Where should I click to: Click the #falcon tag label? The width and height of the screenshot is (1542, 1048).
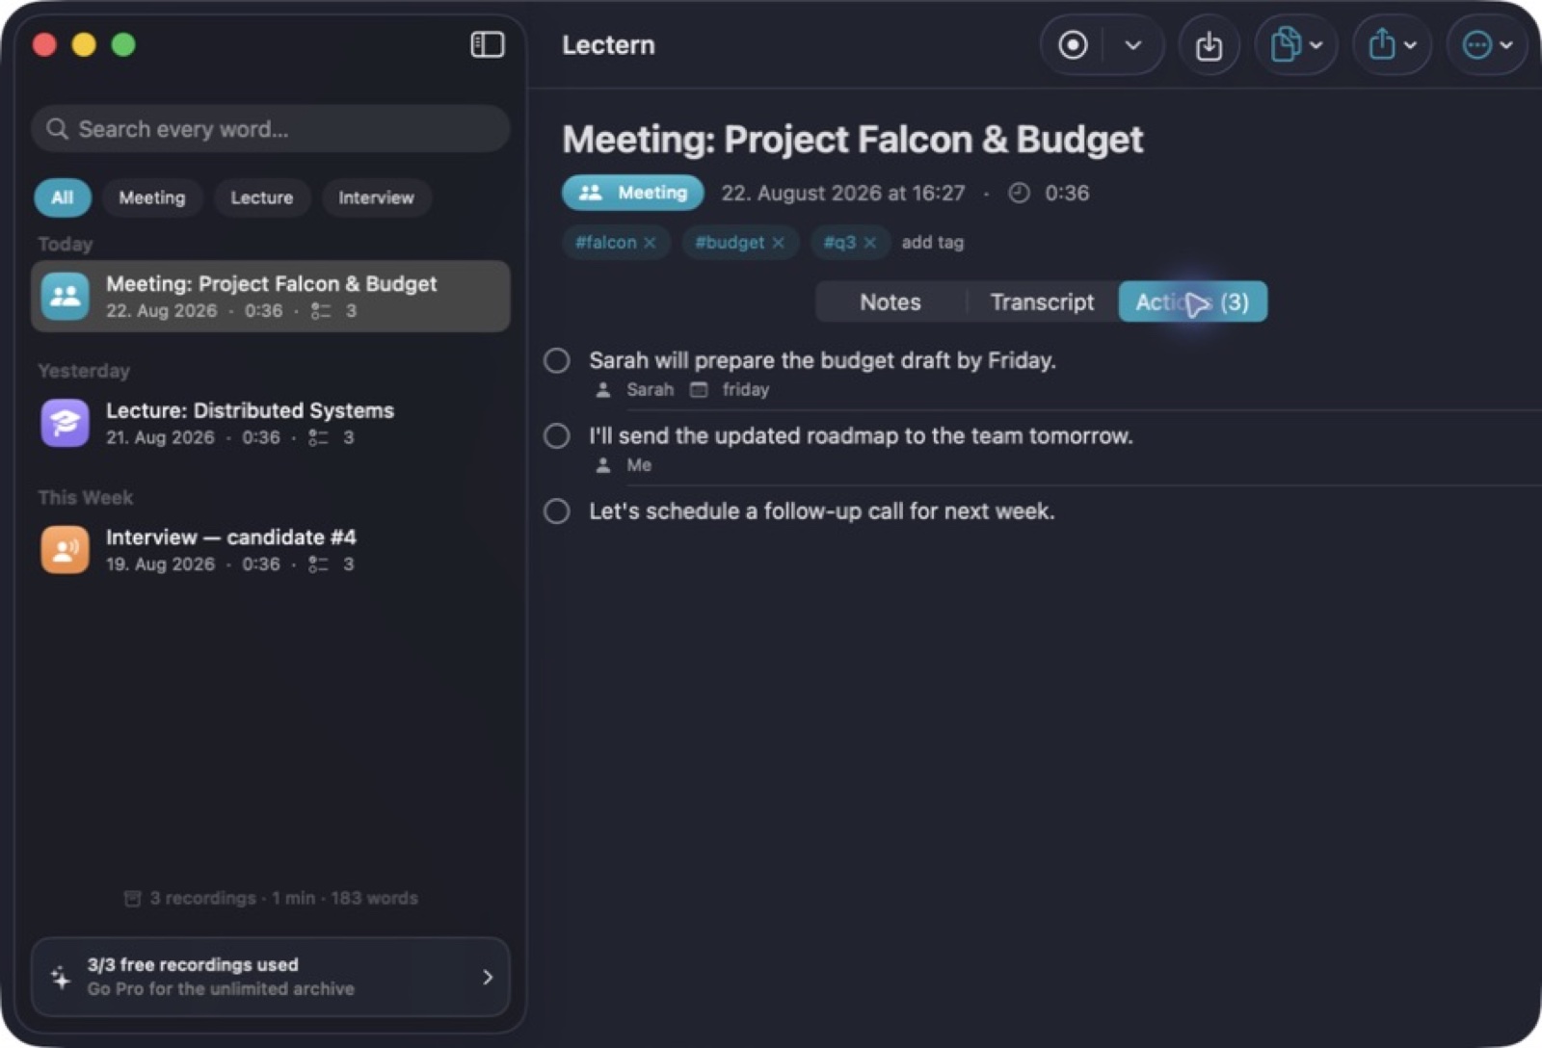coord(606,243)
